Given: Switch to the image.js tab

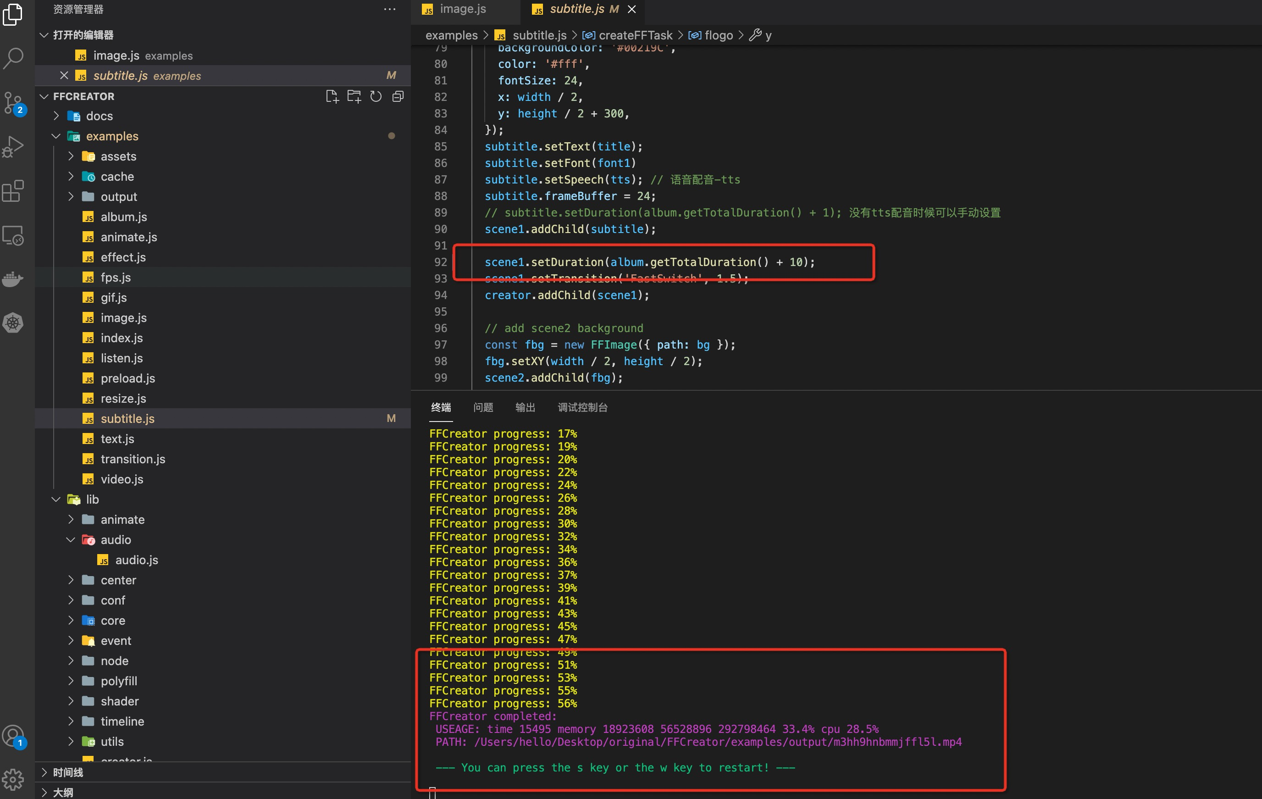Looking at the screenshot, I should 463,9.
